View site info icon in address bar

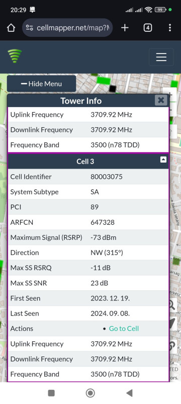[30, 28]
